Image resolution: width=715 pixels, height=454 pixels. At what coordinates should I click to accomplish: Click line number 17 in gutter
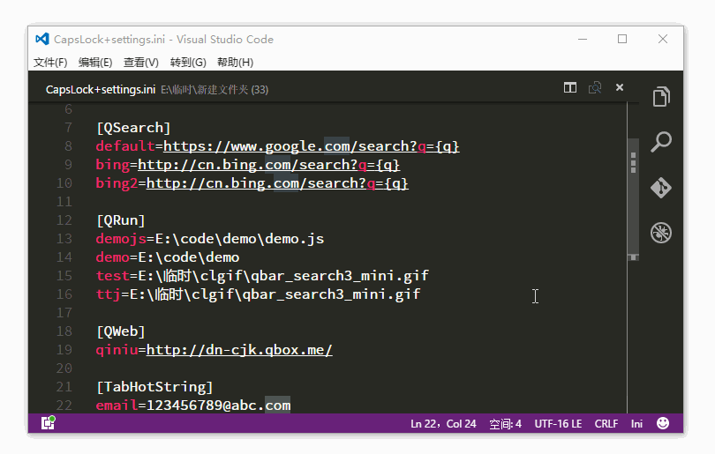[64, 313]
